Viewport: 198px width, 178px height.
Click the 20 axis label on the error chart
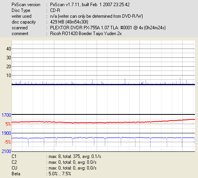[8, 67]
